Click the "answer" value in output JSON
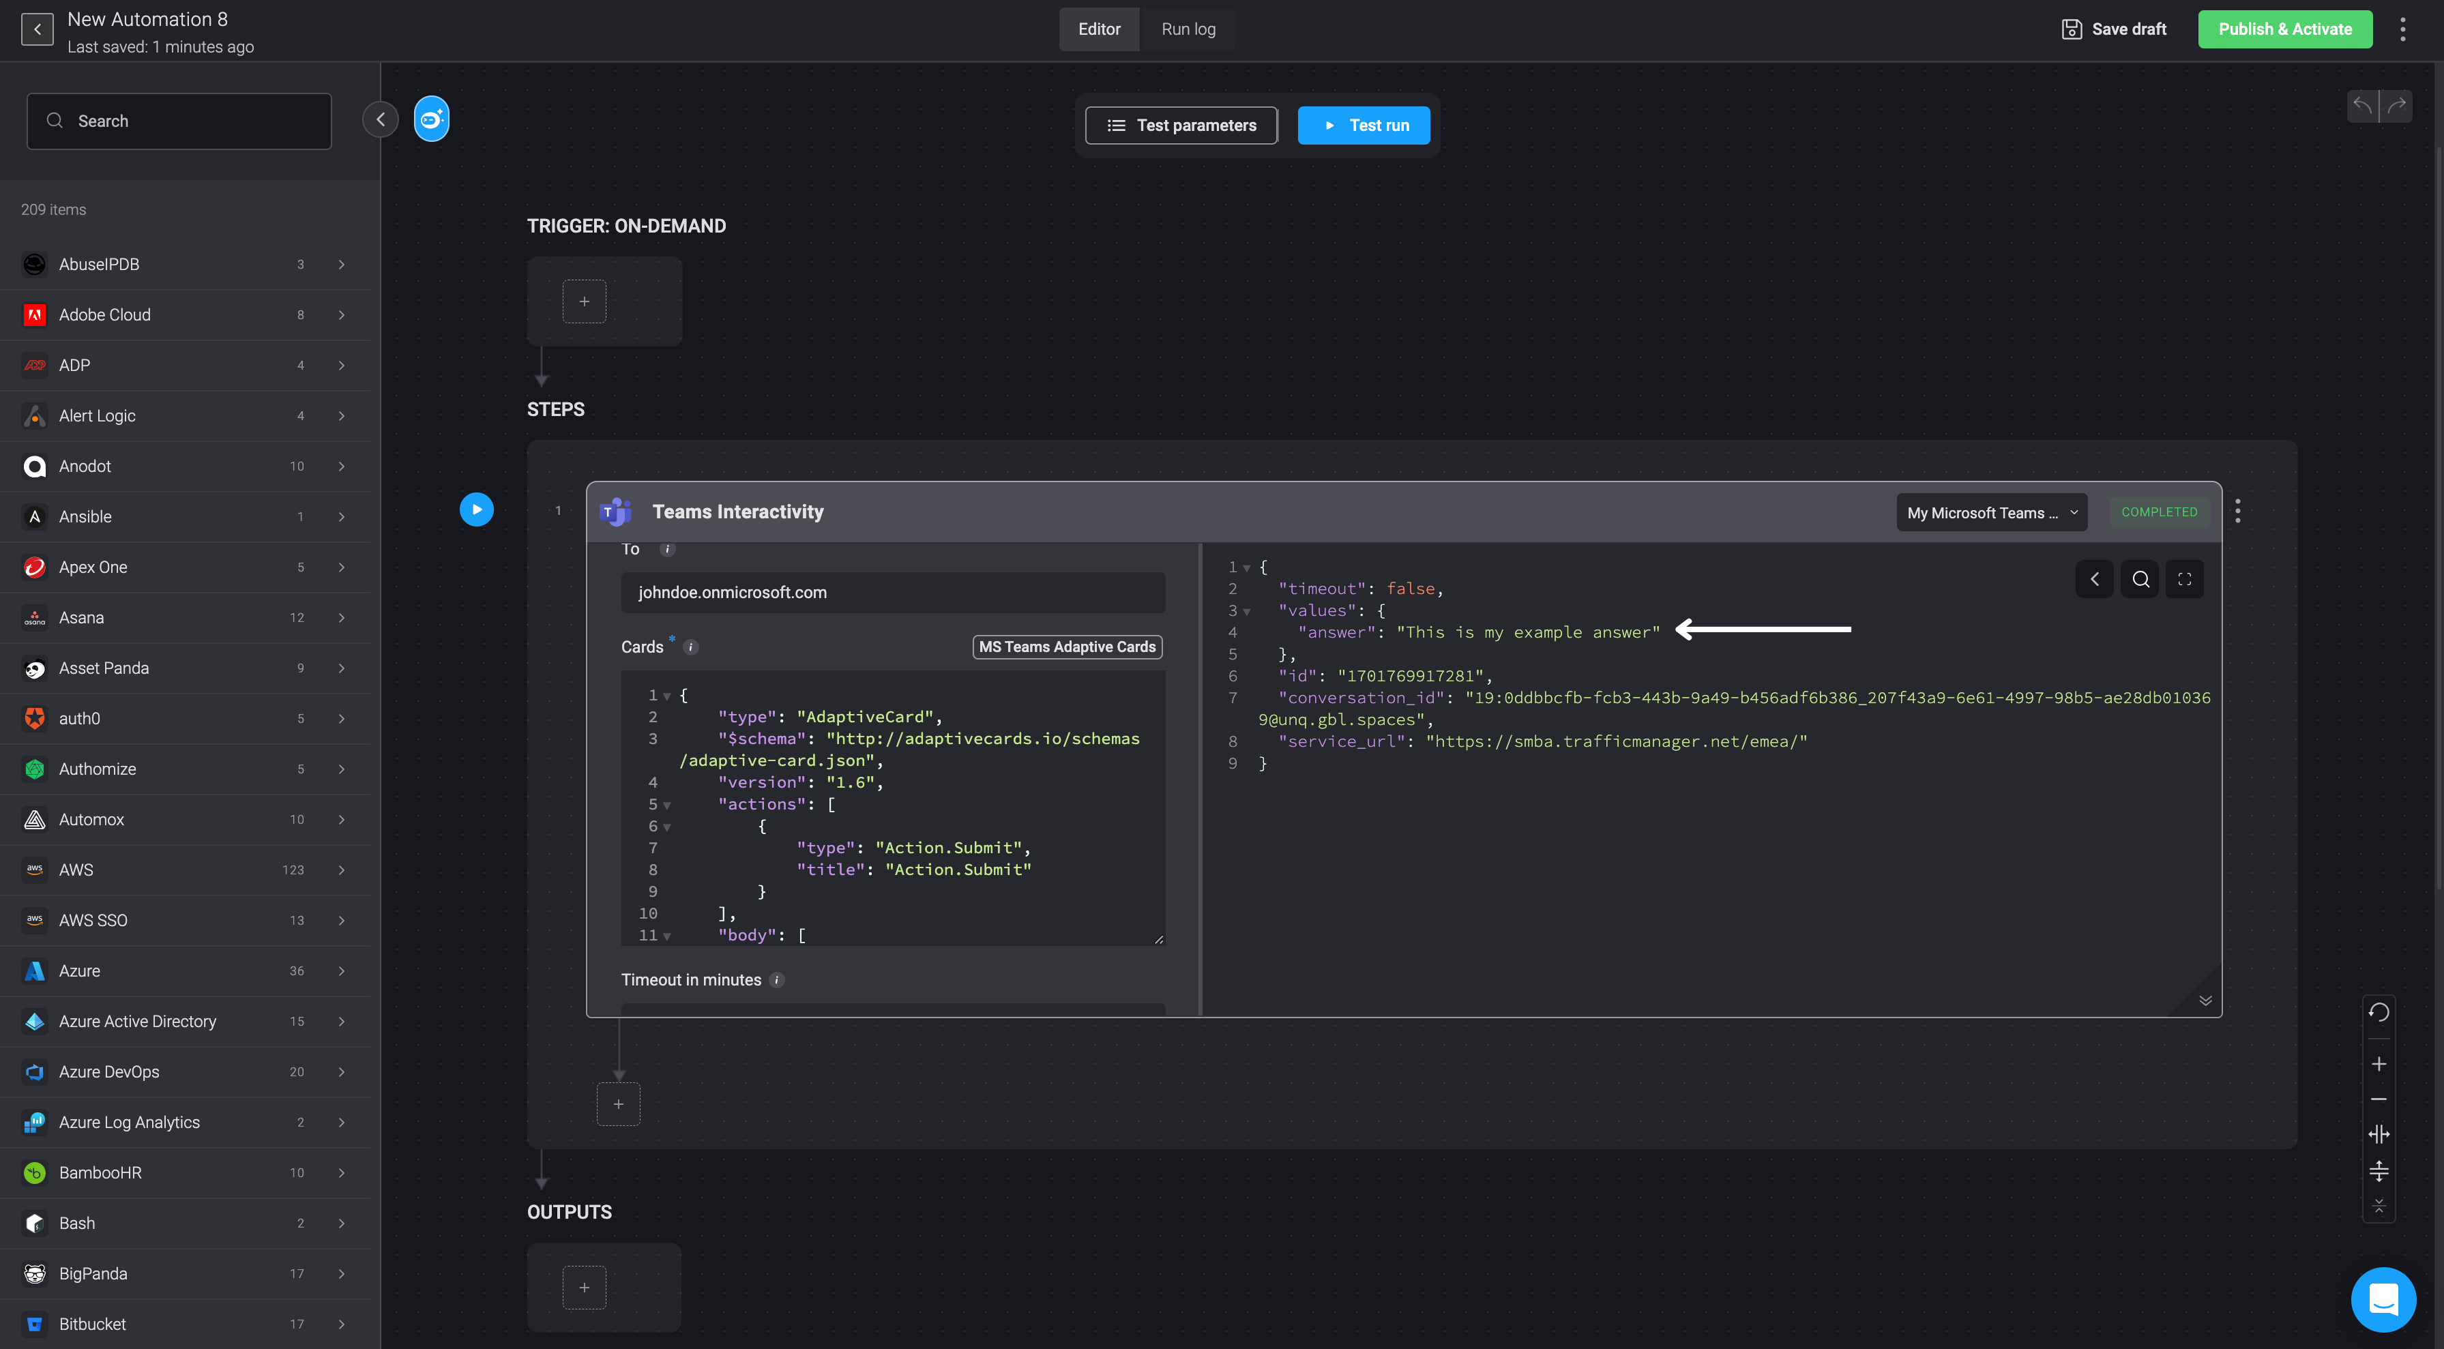Image resolution: width=2444 pixels, height=1349 pixels. [x=1527, y=633]
